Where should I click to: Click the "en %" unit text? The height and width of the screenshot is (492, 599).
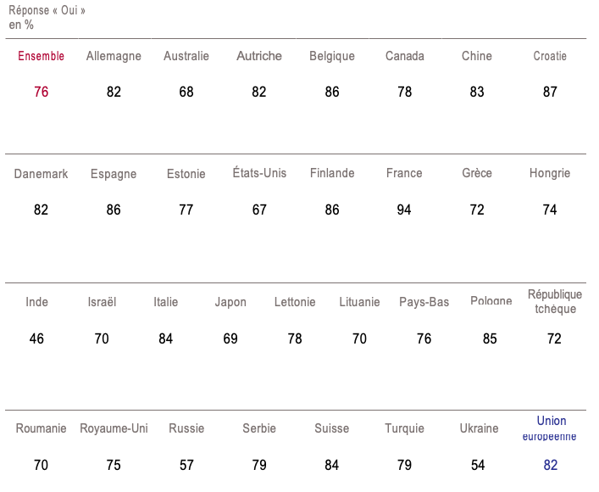[21, 25]
